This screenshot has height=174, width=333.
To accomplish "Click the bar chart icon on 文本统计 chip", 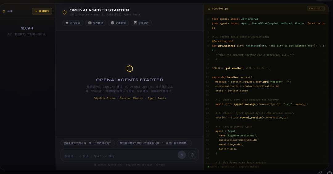I will pyautogui.click(x=135, y=23).
